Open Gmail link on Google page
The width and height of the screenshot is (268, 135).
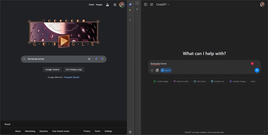[x=91, y=5]
